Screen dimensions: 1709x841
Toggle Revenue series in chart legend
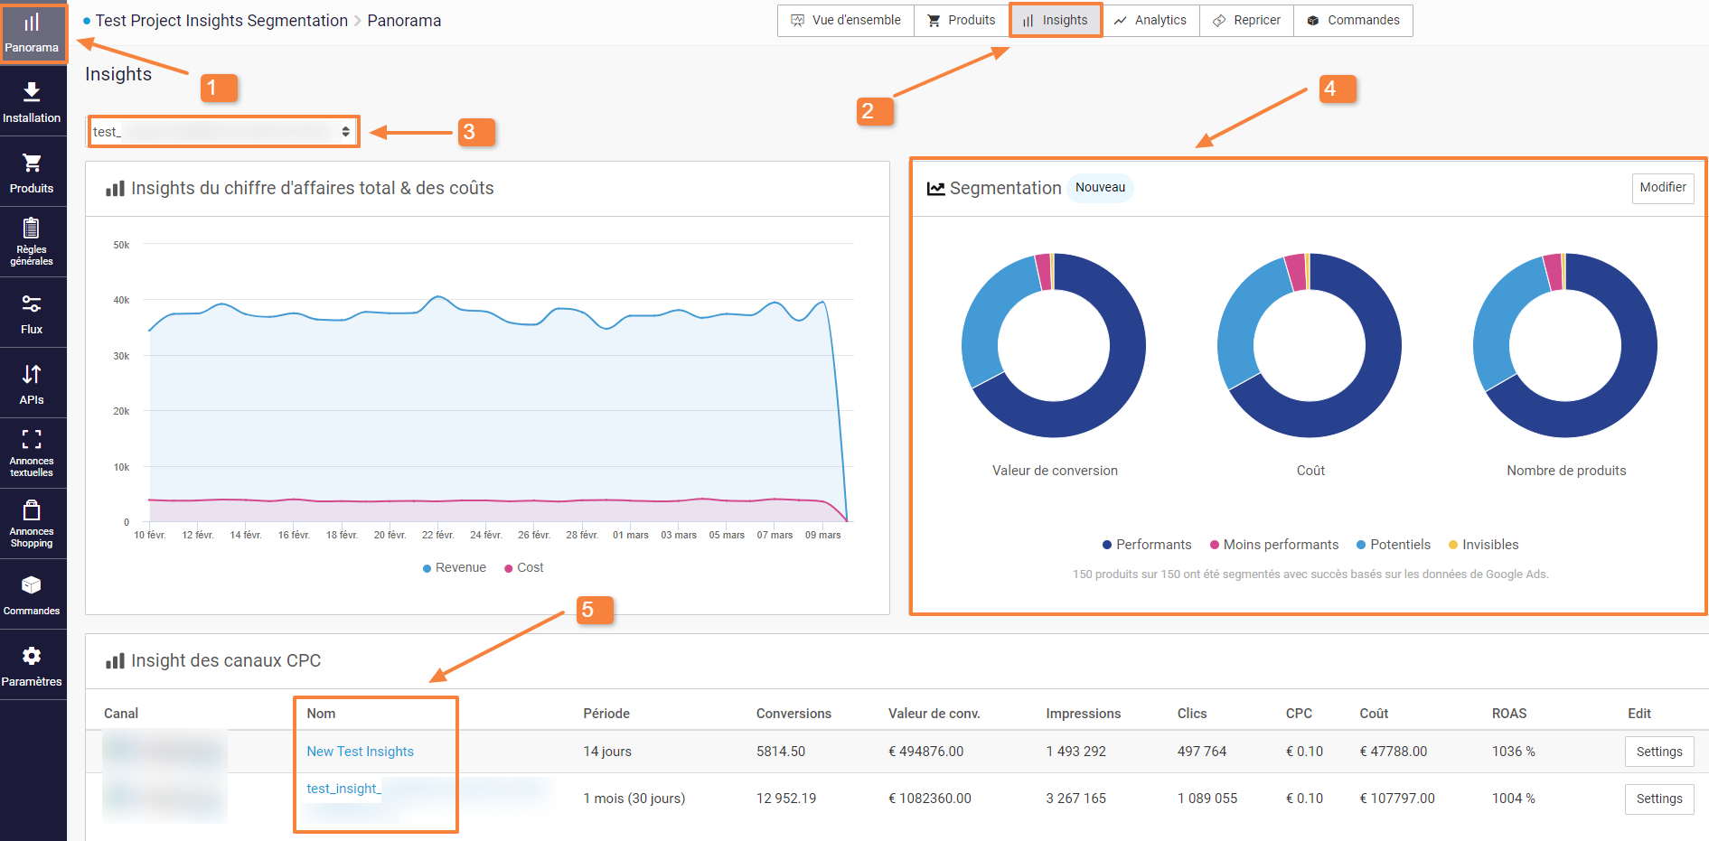(x=455, y=568)
